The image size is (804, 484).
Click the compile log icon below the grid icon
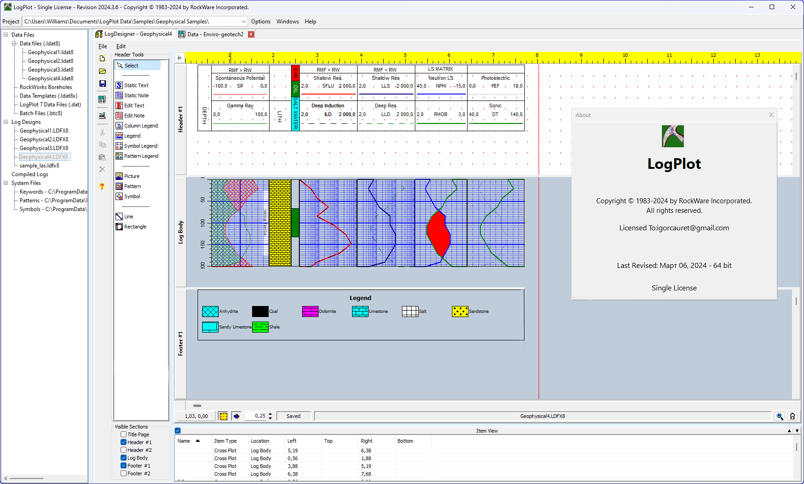tap(102, 116)
